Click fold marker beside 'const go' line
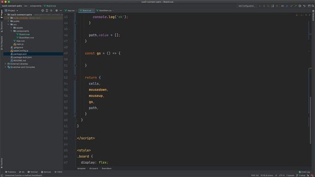 76,54
